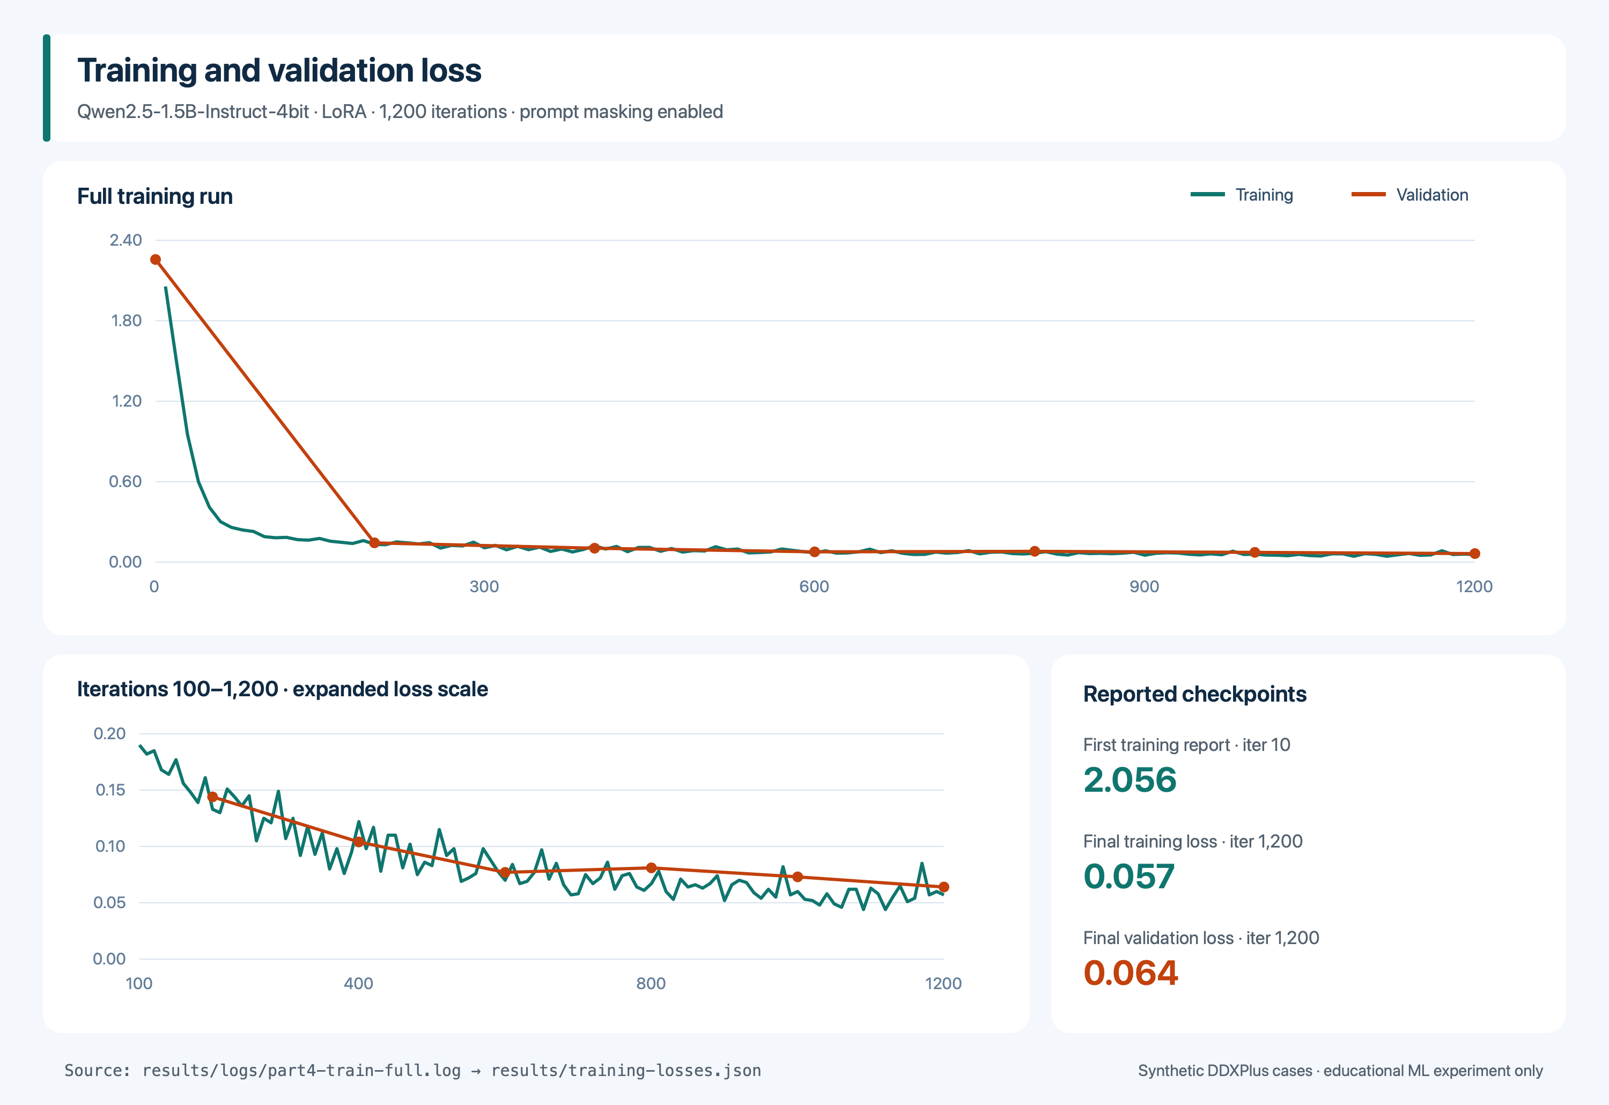Select the Validation legend label

click(x=1432, y=195)
